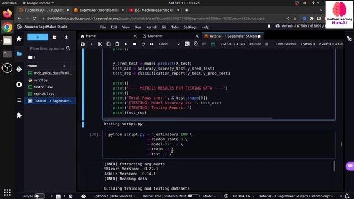Change the Data Science image

[x=286, y=44]
